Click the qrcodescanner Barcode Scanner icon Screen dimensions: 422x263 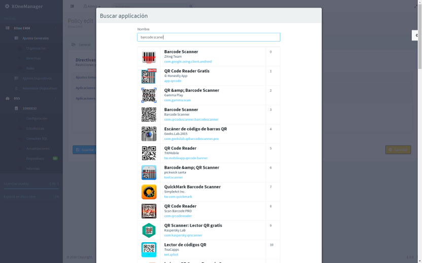click(x=149, y=115)
